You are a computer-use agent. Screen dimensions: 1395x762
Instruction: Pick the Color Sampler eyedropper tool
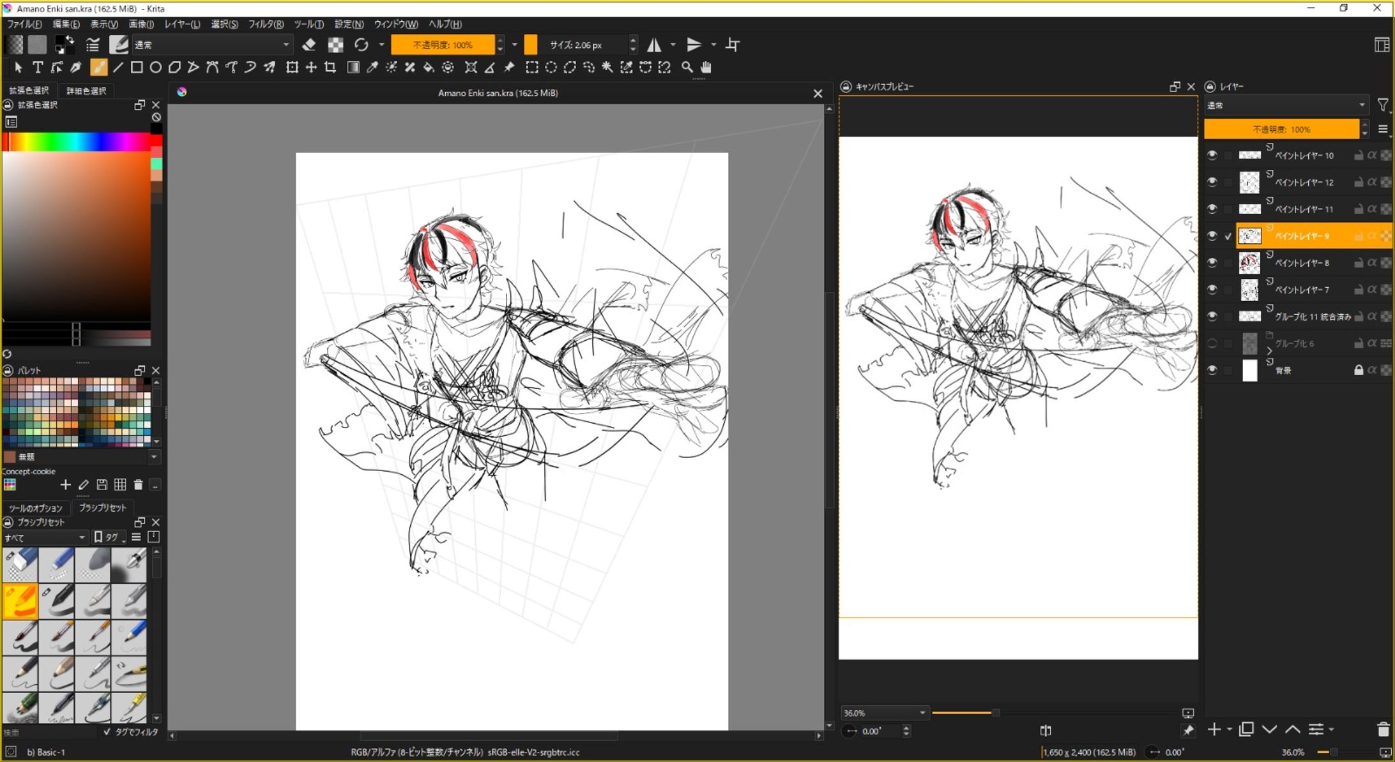click(x=372, y=67)
